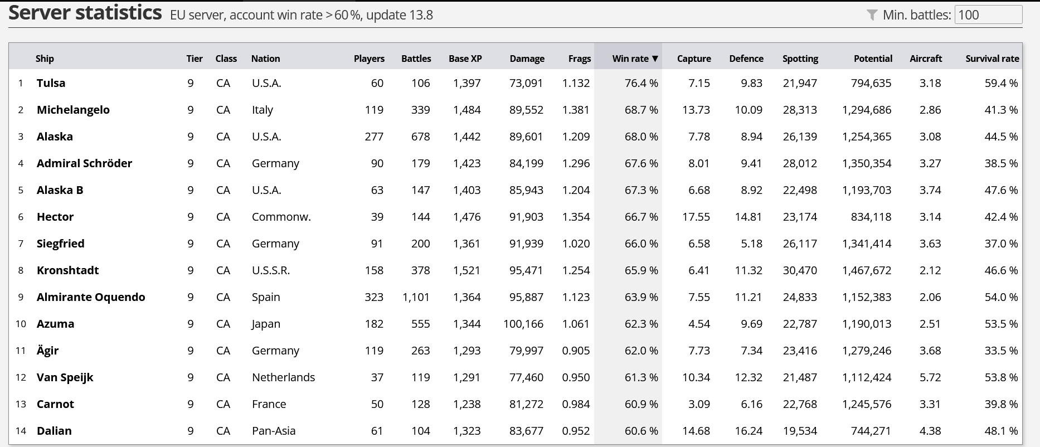Select Spain nation cell
1040x447 pixels.
click(266, 297)
